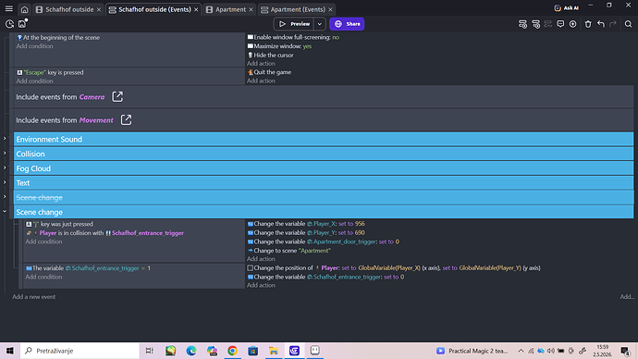The width and height of the screenshot is (638, 359).
Task: Open the Apartment (Events) tab
Action: click(293, 9)
